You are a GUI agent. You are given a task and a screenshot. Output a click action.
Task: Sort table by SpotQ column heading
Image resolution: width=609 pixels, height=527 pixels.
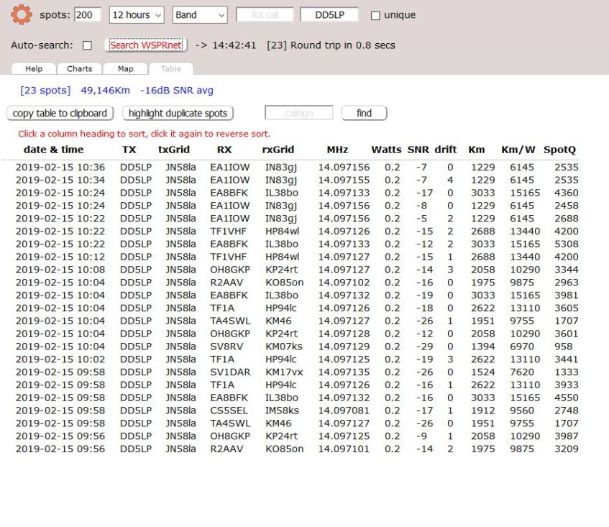coord(559,150)
